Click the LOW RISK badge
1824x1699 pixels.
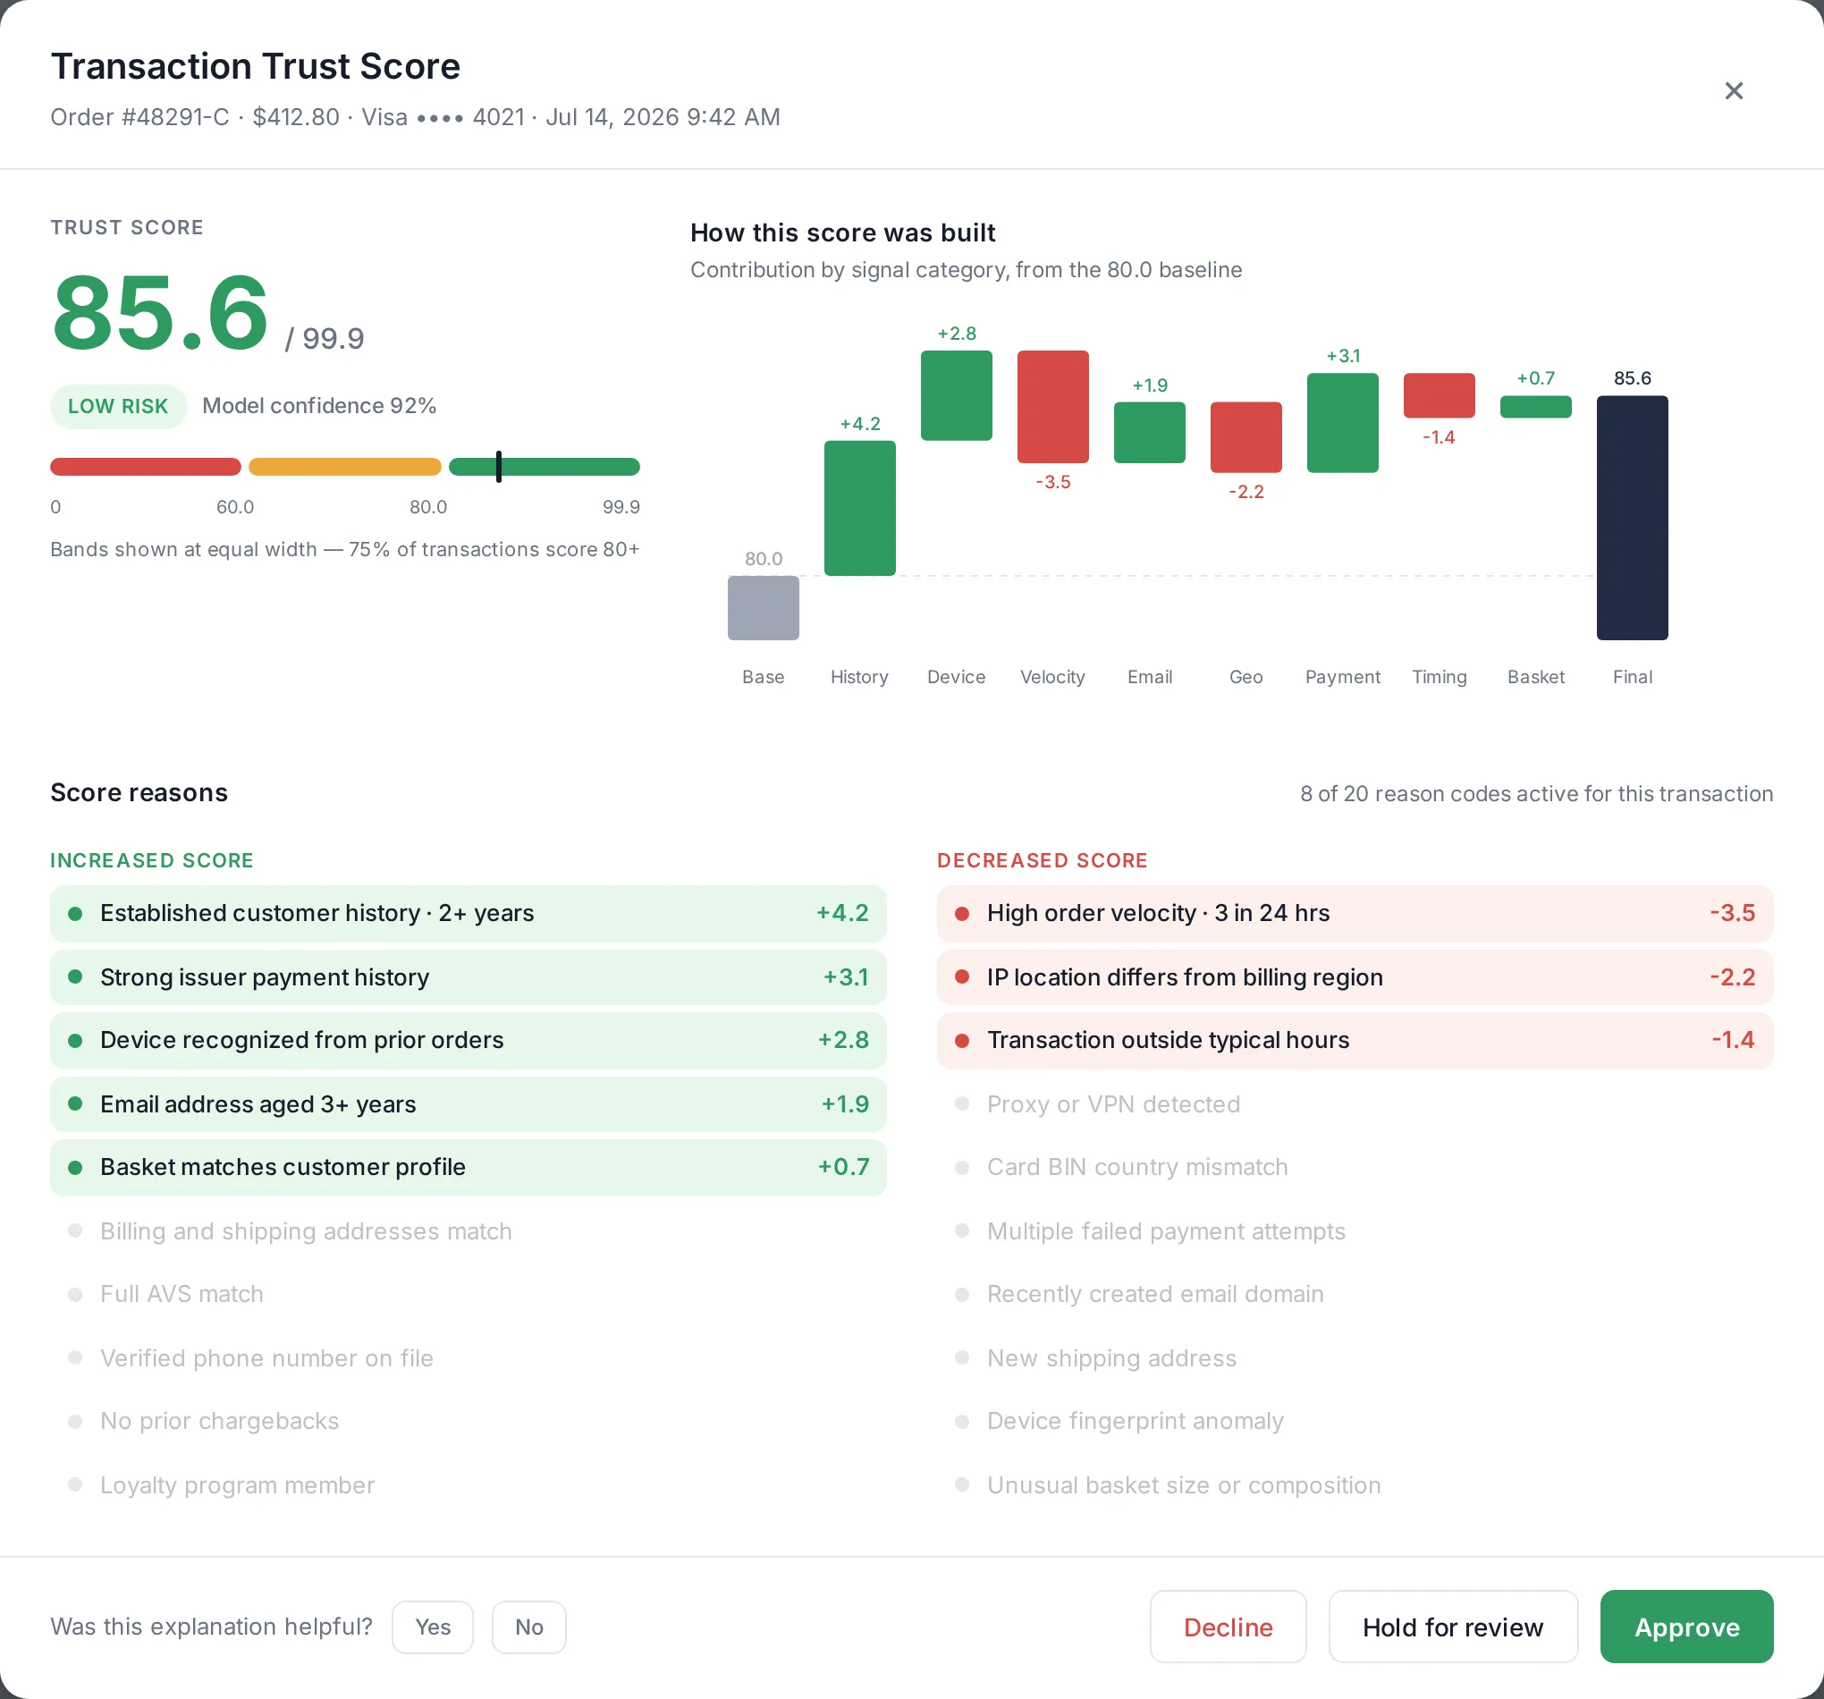(x=118, y=406)
